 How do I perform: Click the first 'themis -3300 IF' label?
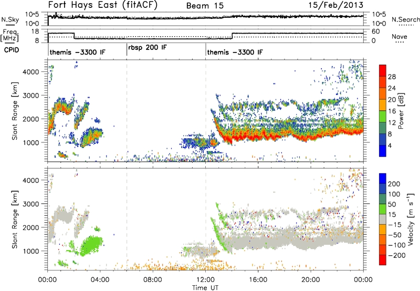click(x=77, y=52)
